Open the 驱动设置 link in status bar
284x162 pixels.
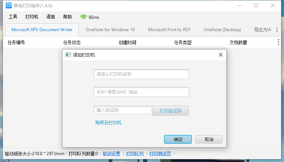pos(111,154)
